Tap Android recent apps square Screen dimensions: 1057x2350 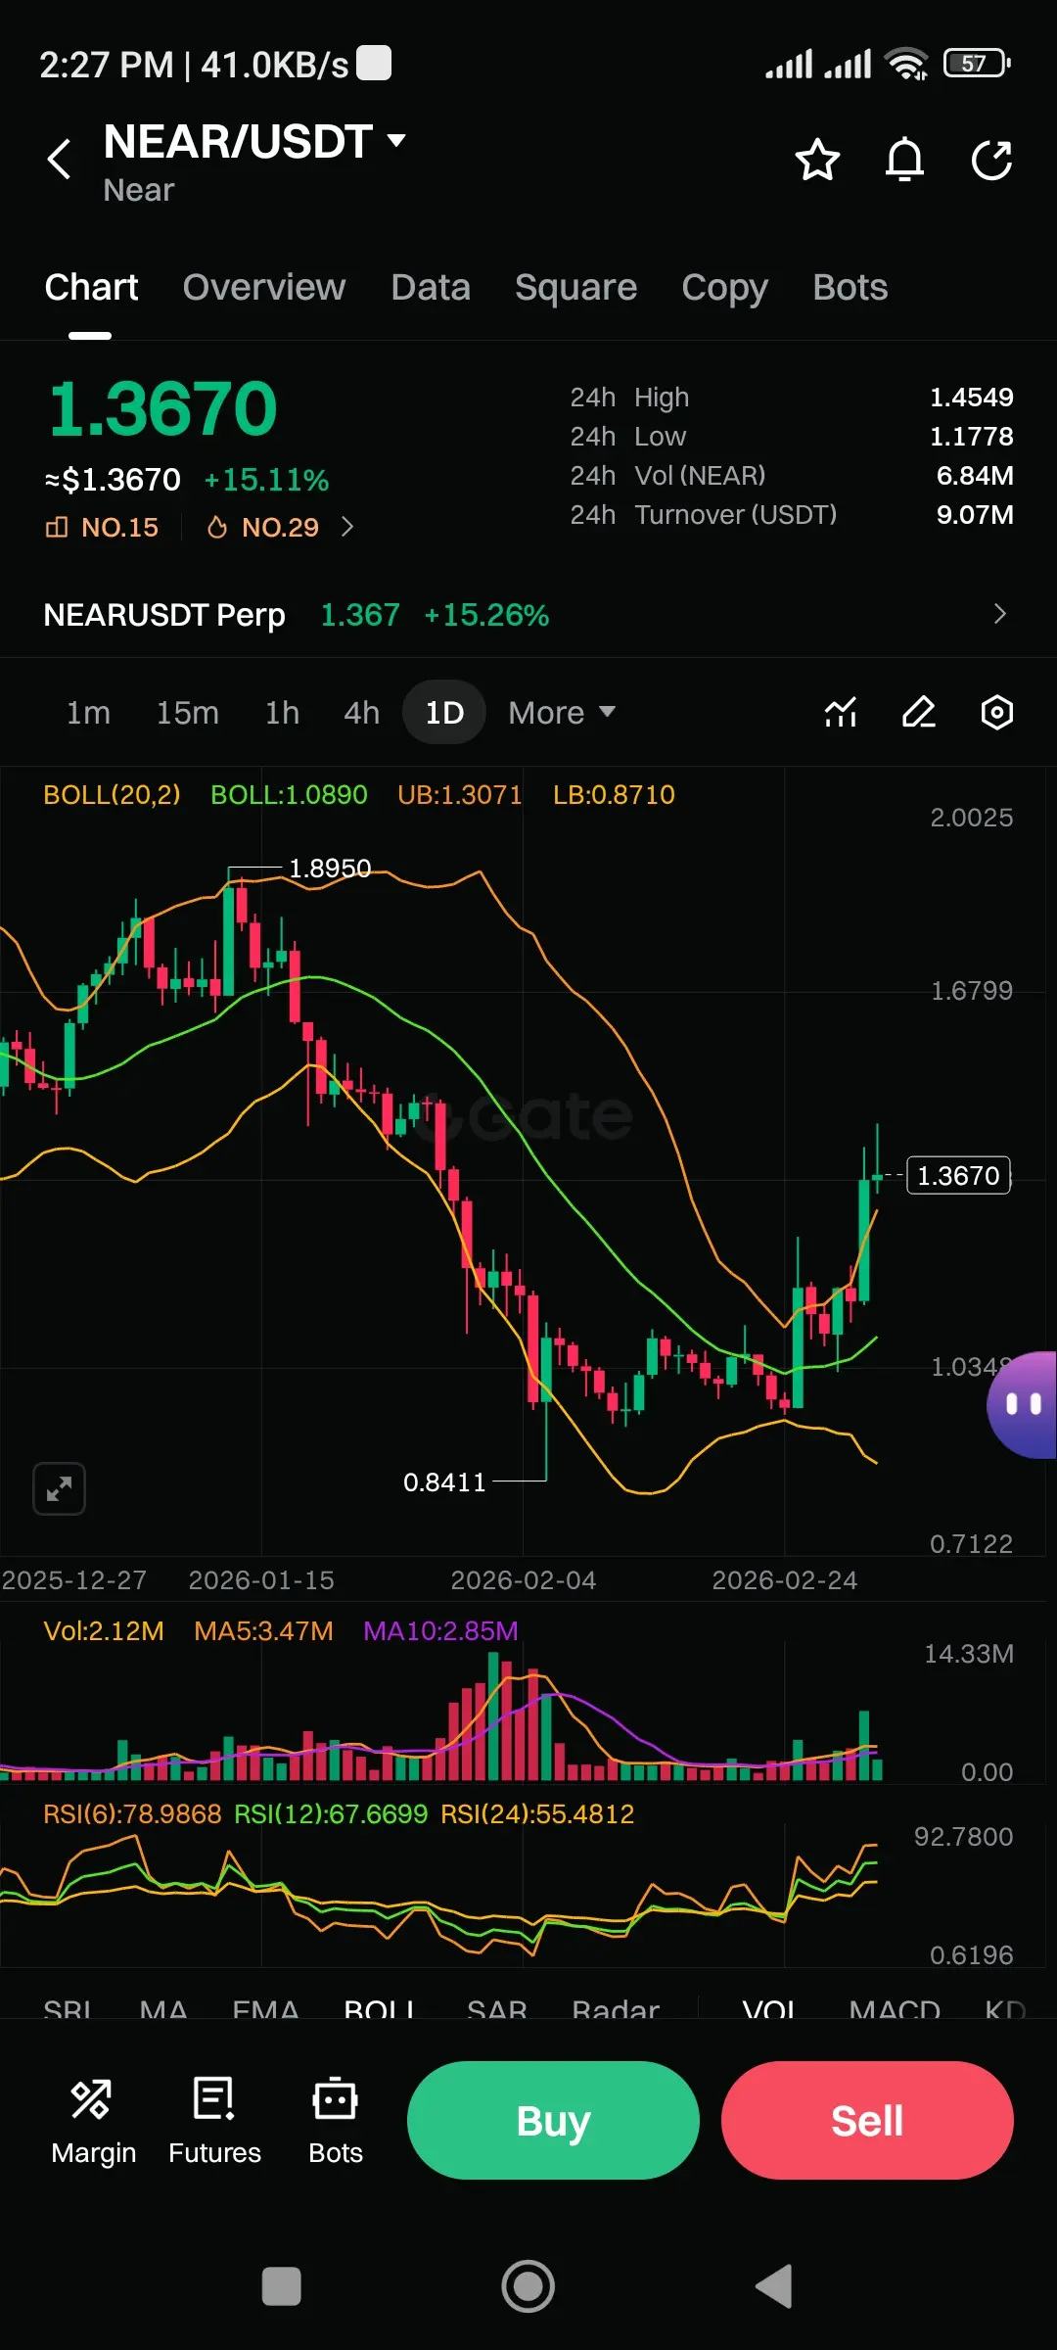click(x=282, y=2287)
